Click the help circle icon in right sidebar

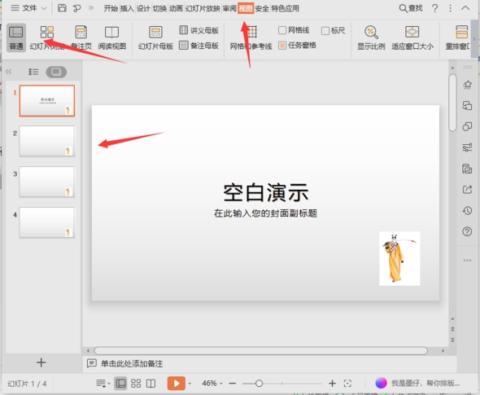click(x=467, y=231)
